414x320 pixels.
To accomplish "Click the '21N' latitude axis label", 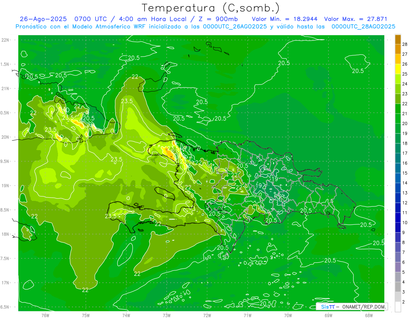I will pos(6,88).
